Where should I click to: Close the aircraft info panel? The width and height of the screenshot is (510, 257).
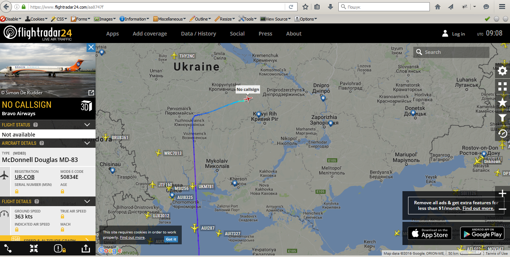click(x=91, y=48)
